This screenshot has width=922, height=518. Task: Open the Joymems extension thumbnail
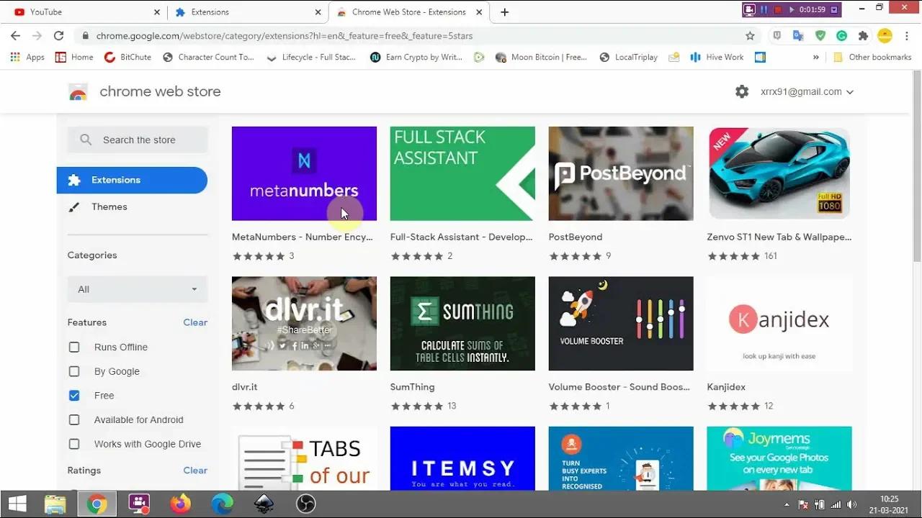779,458
